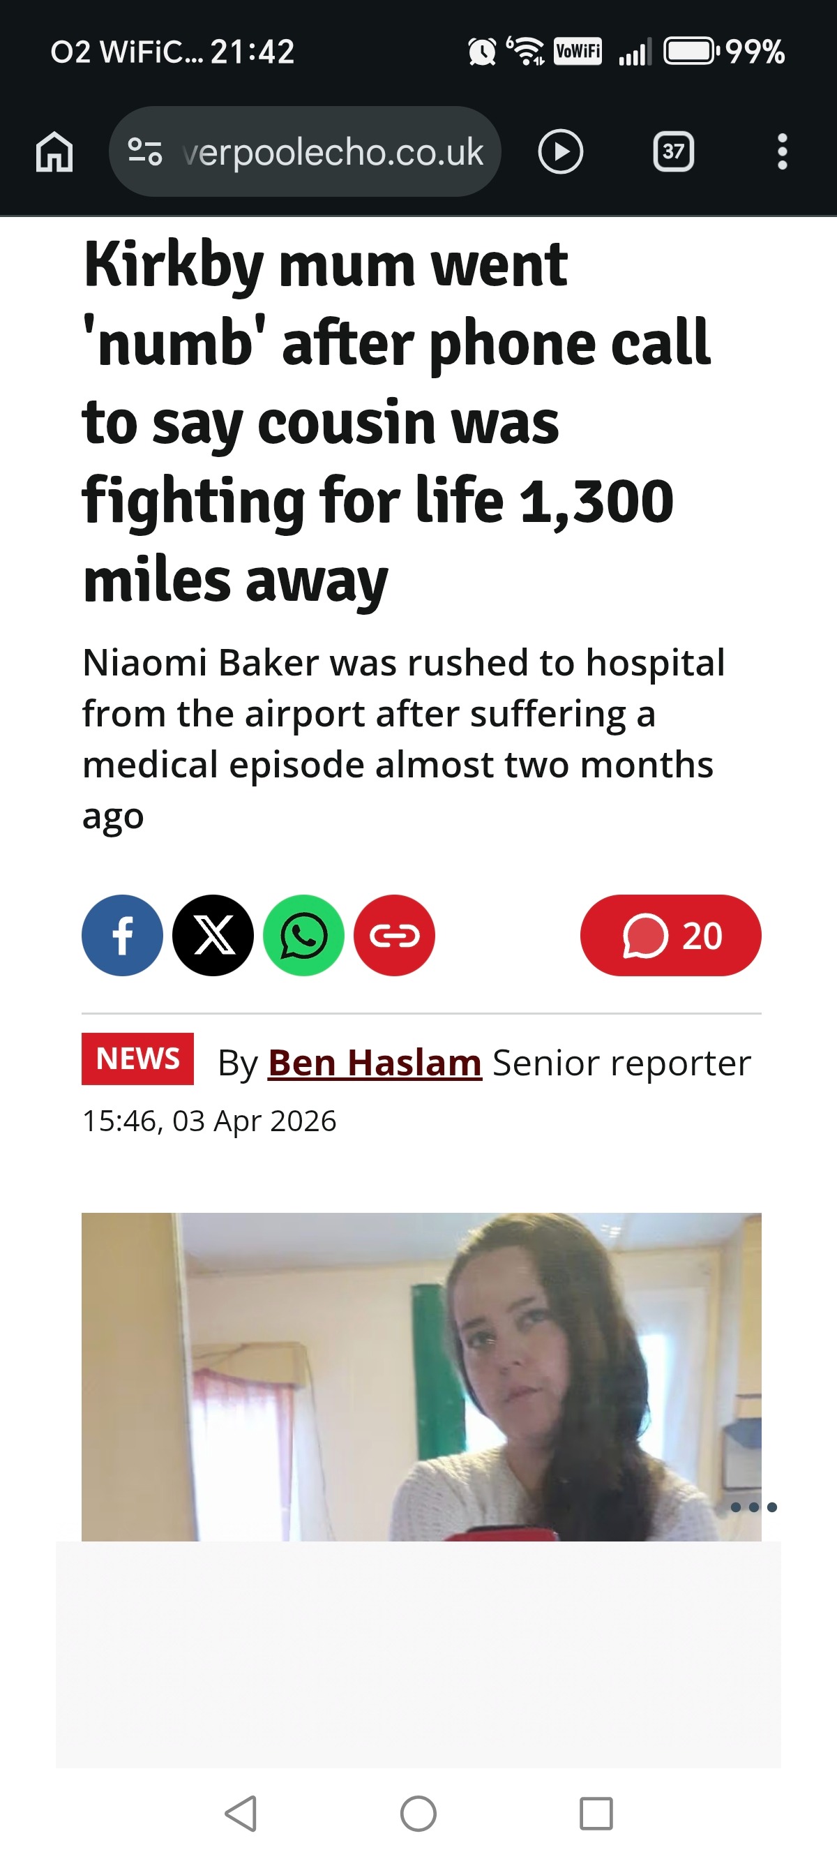Tap the battery indicator in status bar
The height and width of the screenshot is (1859, 837).
pyautogui.click(x=691, y=51)
